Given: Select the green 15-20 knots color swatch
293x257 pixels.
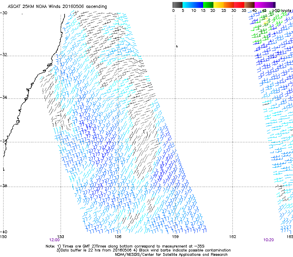Looking at the screenshot, I should click(x=208, y=5).
